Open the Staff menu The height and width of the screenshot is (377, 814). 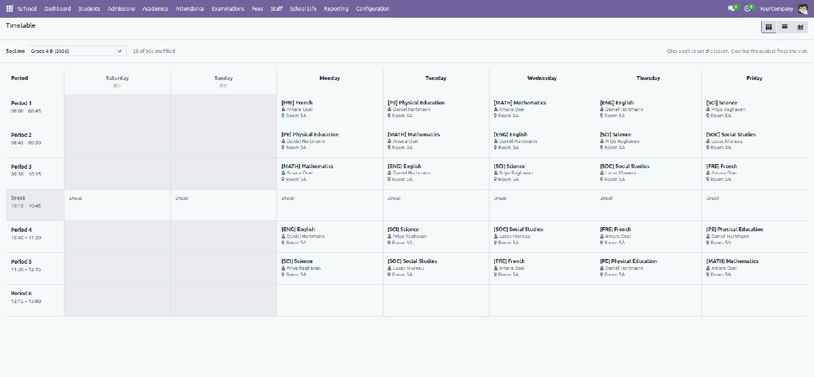point(276,9)
